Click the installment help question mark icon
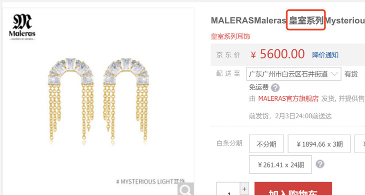This screenshot has height=195, width=365. click(320, 164)
